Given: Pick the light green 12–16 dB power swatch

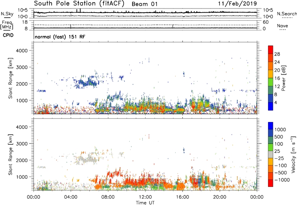Looking at the screenshot, I should coord(271,82).
